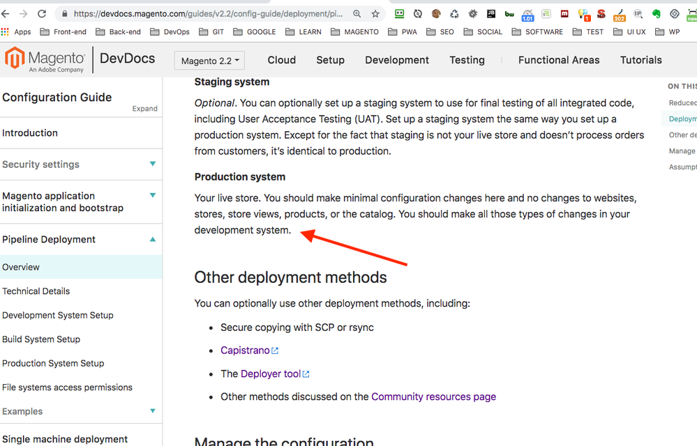Open the PWA bookmarks folder

[403, 32]
